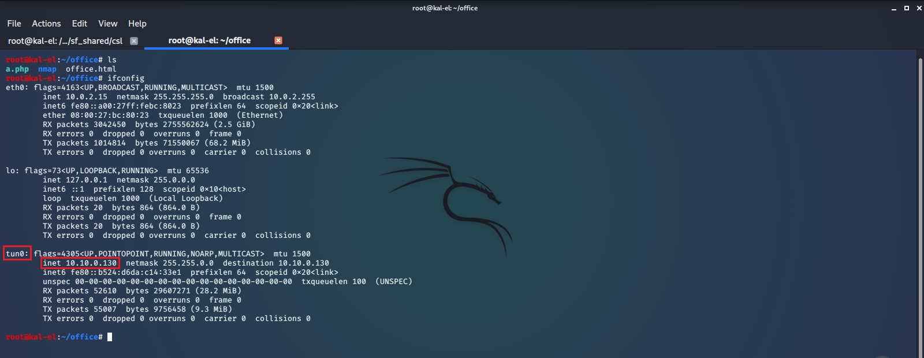This screenshot has height=358, width=924.
Task: Click the lo: interface label
Action: (x=13, y=171)
